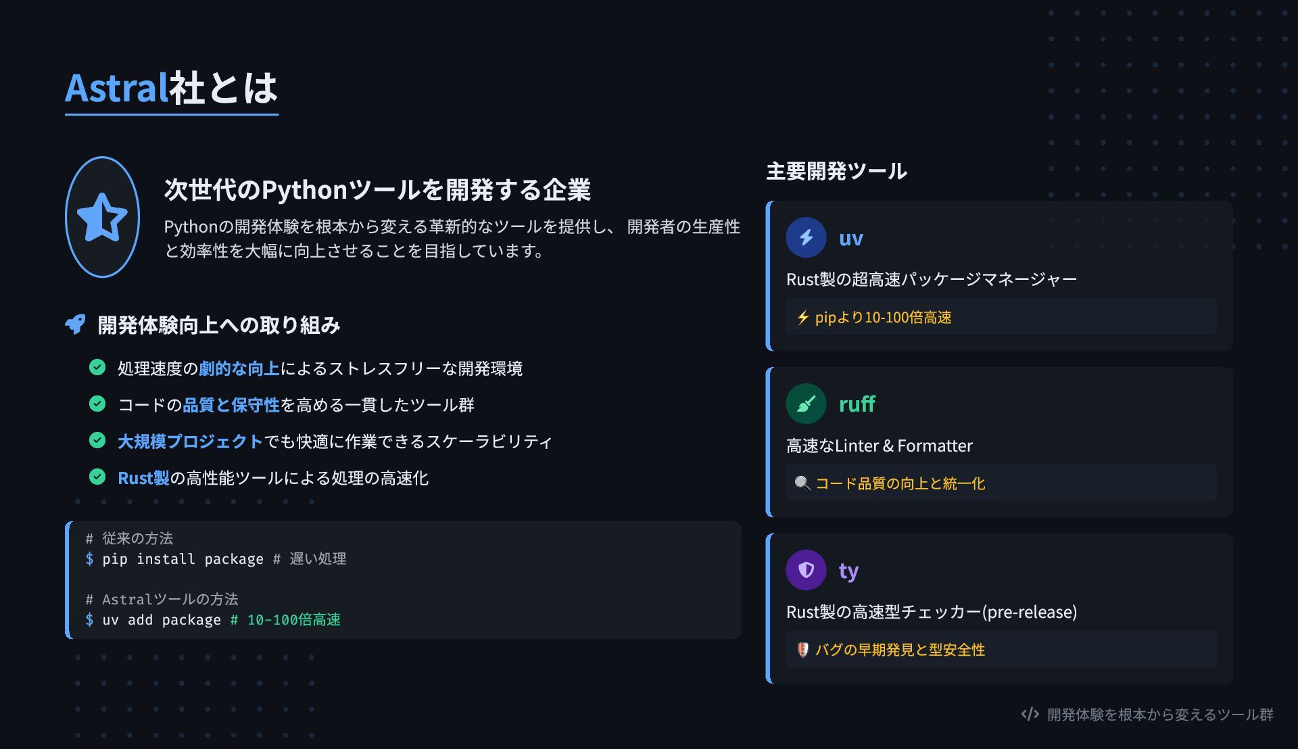1298x749 pixels.
Task: Click the green checkmark beside 大規模プロジェクト
Action: [97, 440]
